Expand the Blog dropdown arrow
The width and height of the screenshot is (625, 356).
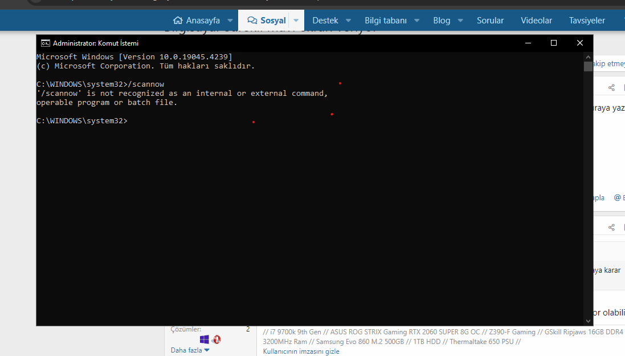pos(460,21)
